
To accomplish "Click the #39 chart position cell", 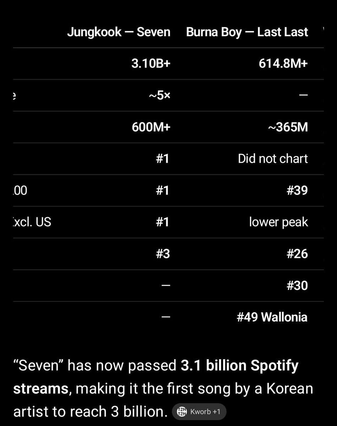I will point(297,190).
